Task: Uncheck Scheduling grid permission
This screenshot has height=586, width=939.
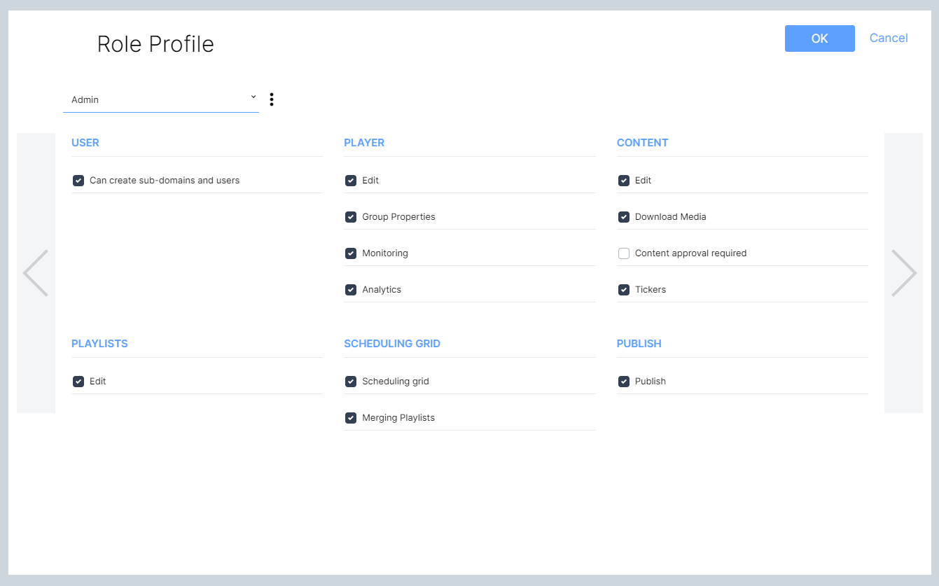Action: pyautogui.click(x=351, y=382)
